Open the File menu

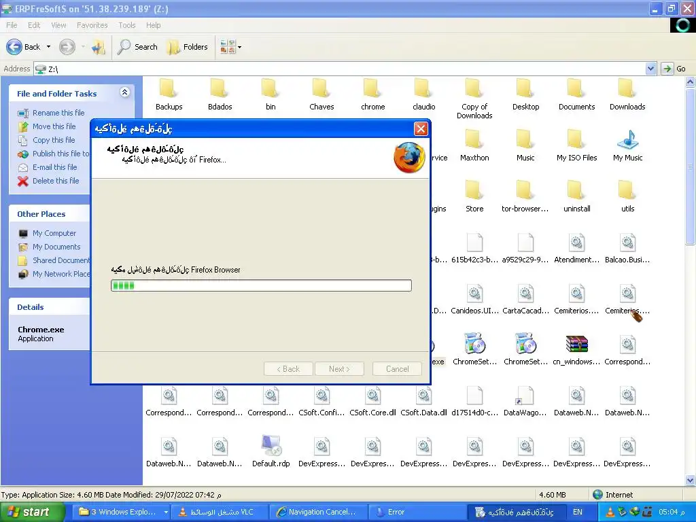[12, 25]
